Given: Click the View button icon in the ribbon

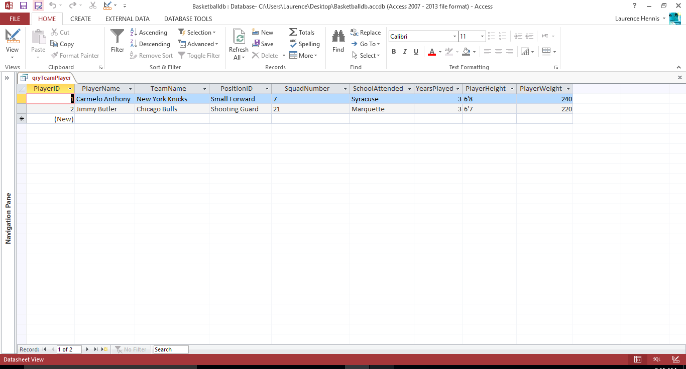Looking at the screenshot, I should pos(13,37).
